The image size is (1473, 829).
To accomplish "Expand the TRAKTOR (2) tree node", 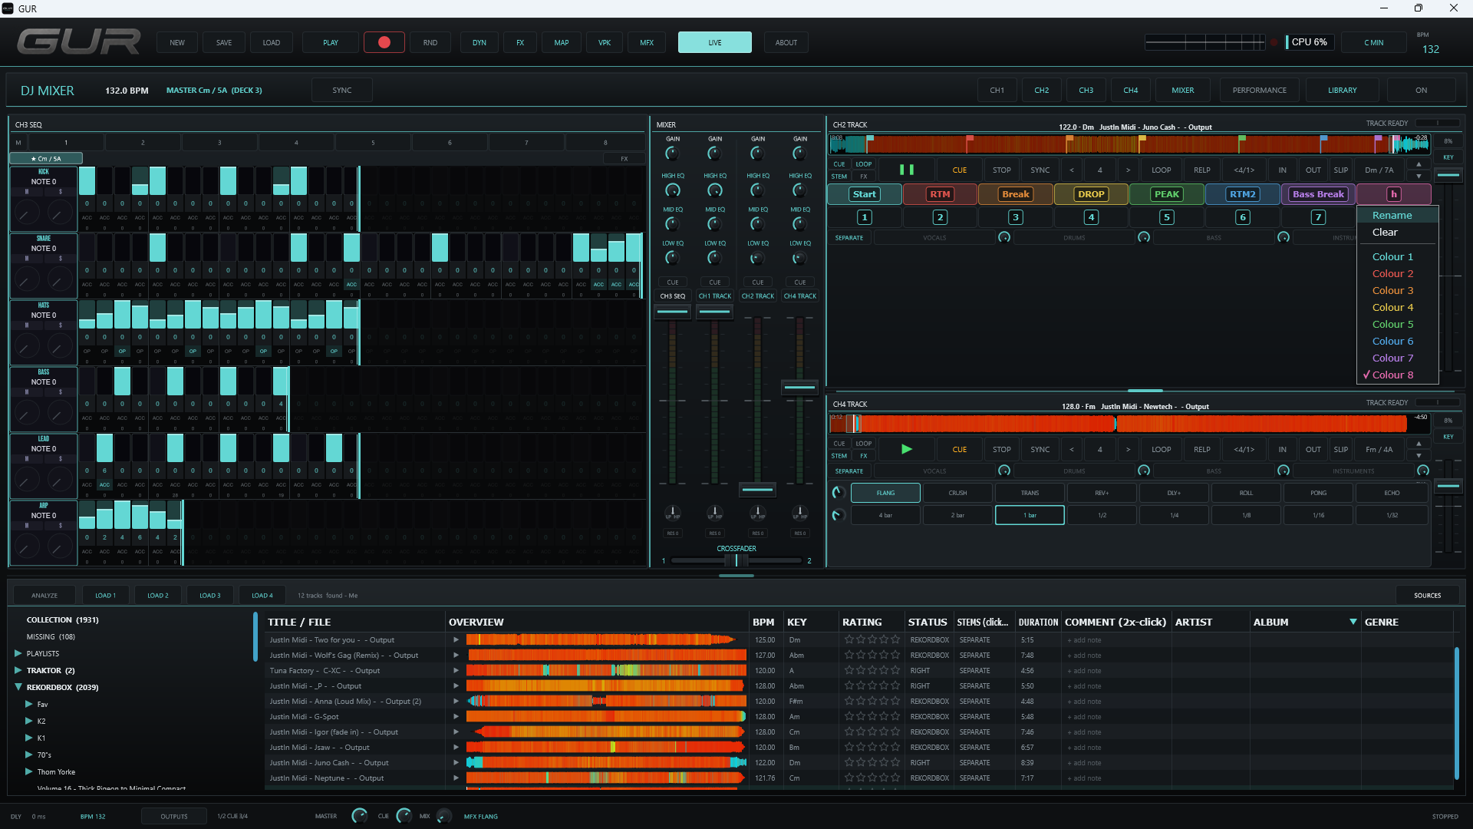I will point(18,670).
